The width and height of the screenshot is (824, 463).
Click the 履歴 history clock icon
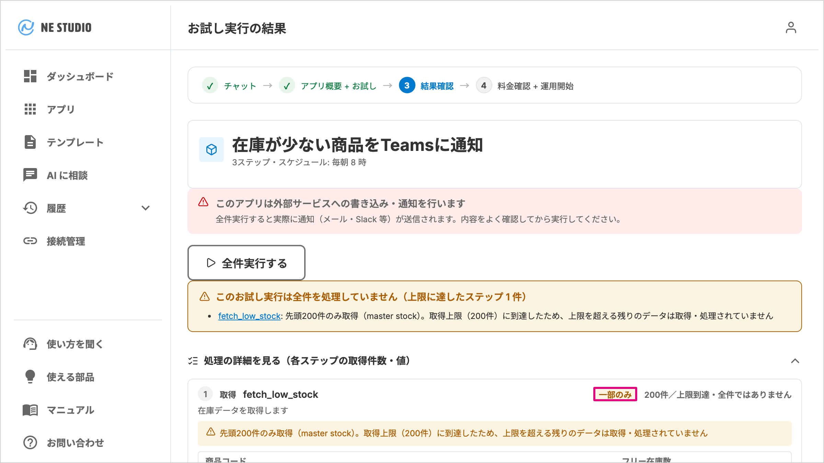click(30, 208)
